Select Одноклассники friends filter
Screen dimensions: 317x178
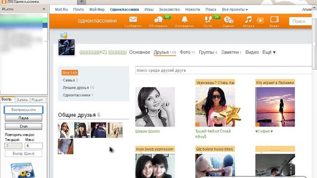[x=78, y=95]
